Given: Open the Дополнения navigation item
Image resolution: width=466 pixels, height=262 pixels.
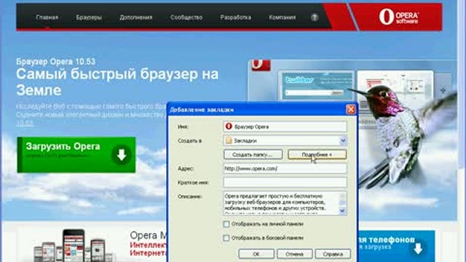Looking at the screenshot, I should [136, 17].
